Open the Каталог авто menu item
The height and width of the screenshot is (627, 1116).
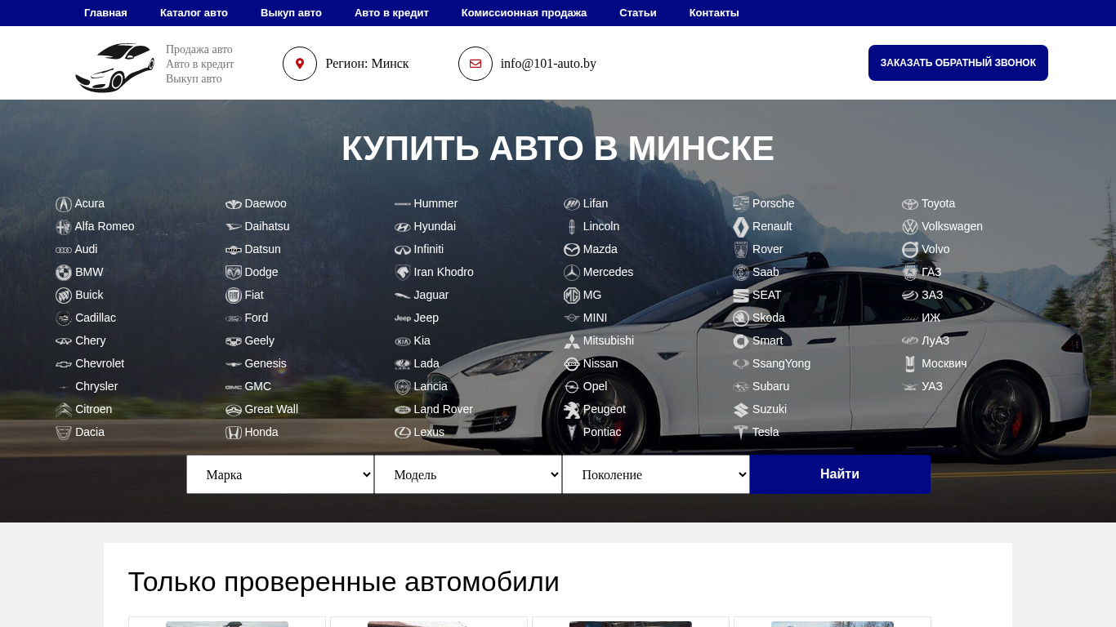pos(194,13)
